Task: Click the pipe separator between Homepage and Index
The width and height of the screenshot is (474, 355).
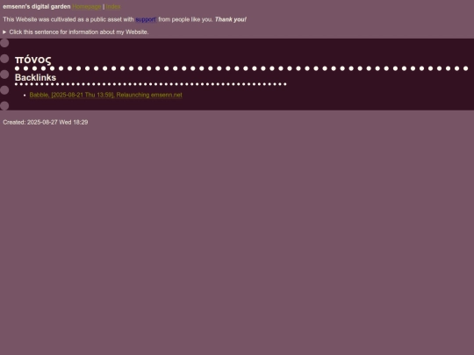Action: [x=104, y=7]
